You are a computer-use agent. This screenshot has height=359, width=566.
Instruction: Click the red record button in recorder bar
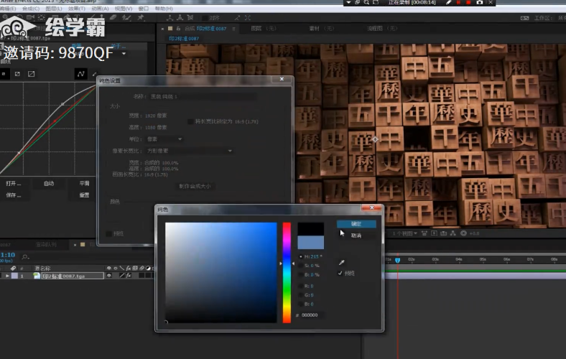coord(469,3)
